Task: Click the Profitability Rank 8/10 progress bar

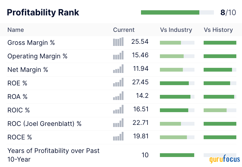Action: coord(177,12)
